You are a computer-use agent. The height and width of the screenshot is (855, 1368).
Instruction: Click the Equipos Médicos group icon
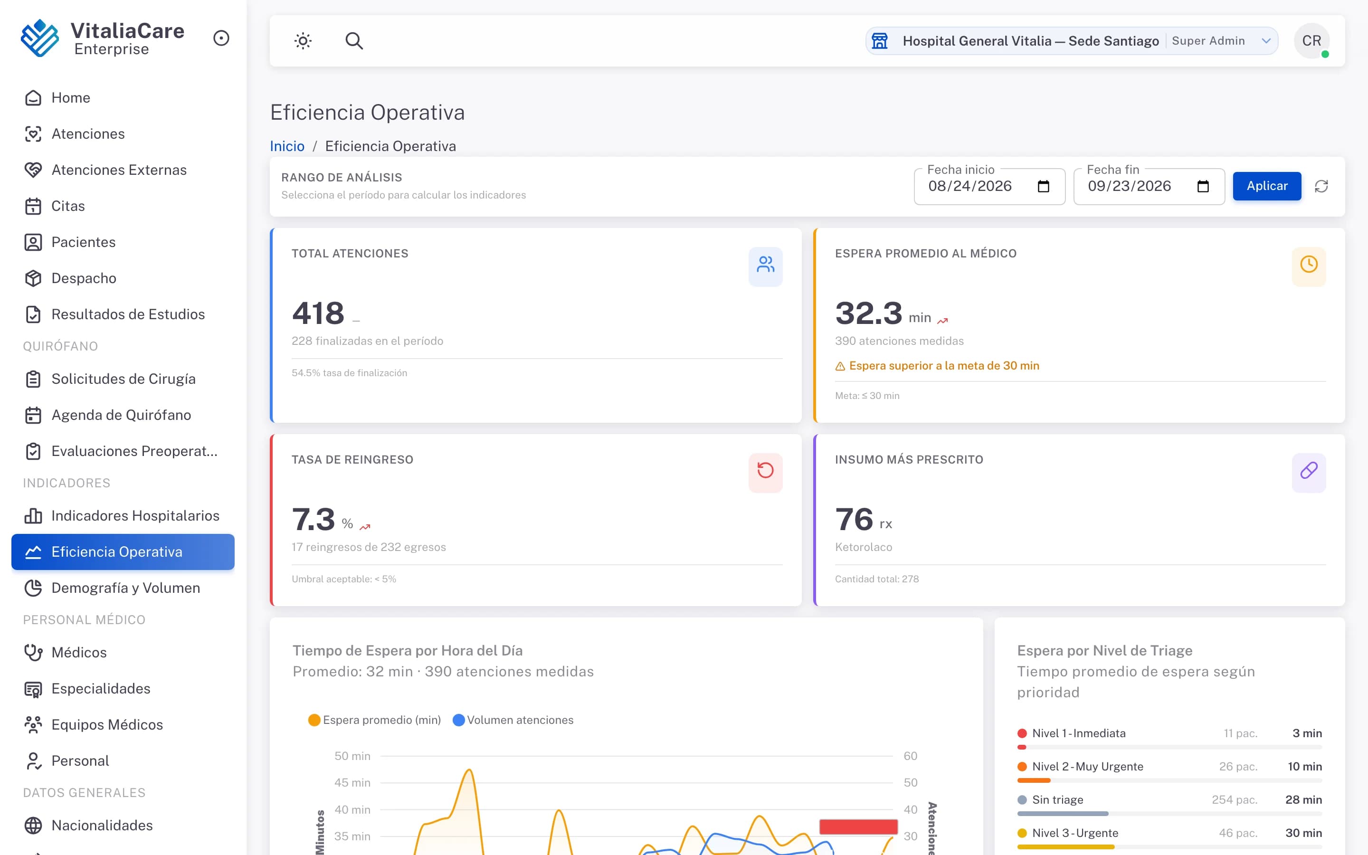(33, 725)
